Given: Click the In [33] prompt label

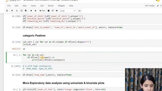Looking at the screenshot, I should [x=16, y=42].
